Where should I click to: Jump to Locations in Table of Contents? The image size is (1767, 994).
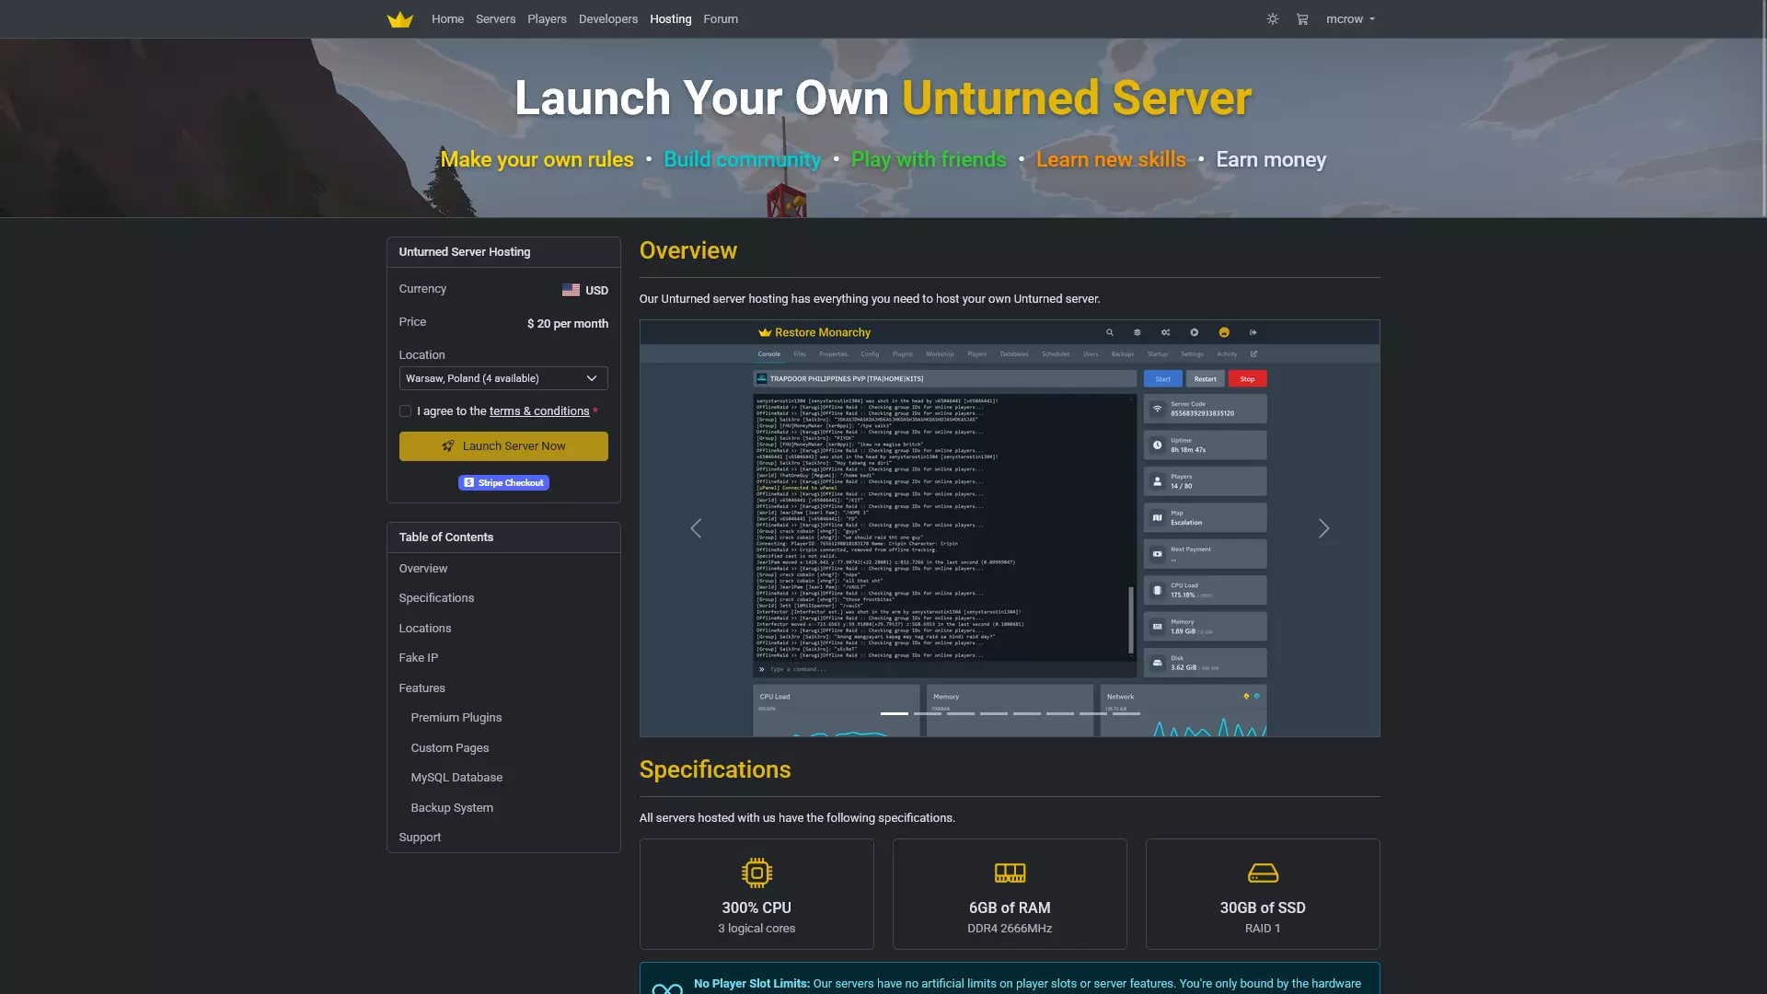[x=425, y=629]
